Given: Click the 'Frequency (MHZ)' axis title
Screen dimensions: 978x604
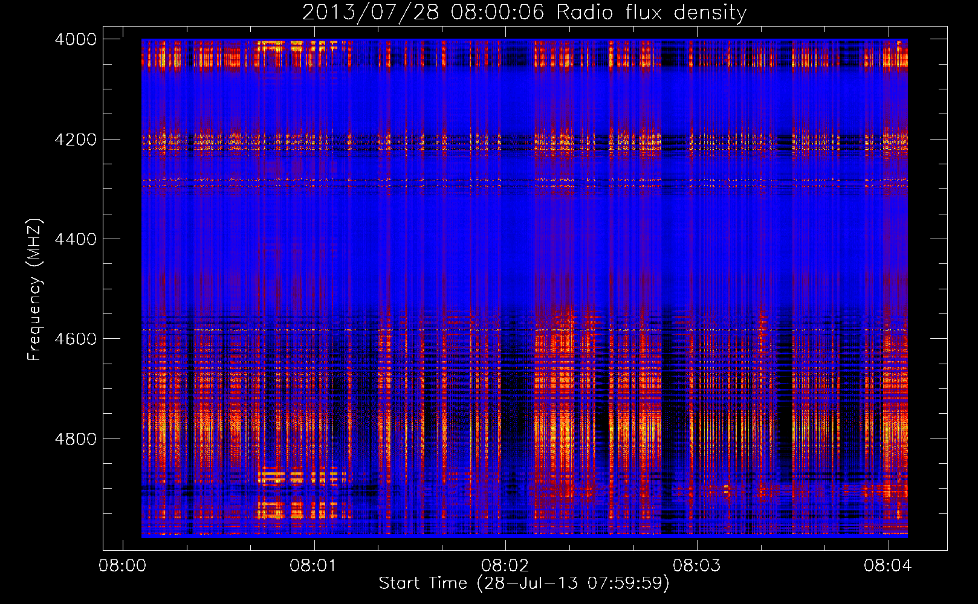Looking at the screenshot, I should click(x=35, y=290).
